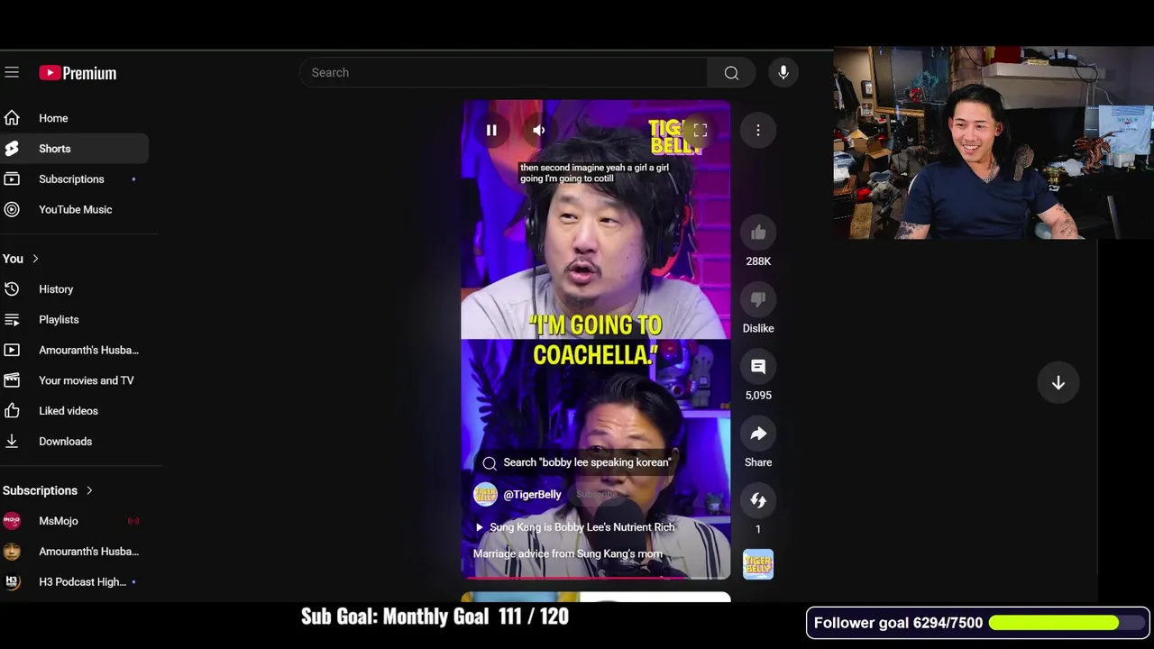Share this Short
This screenshot has width=1154, height=649.
point(758,434)
